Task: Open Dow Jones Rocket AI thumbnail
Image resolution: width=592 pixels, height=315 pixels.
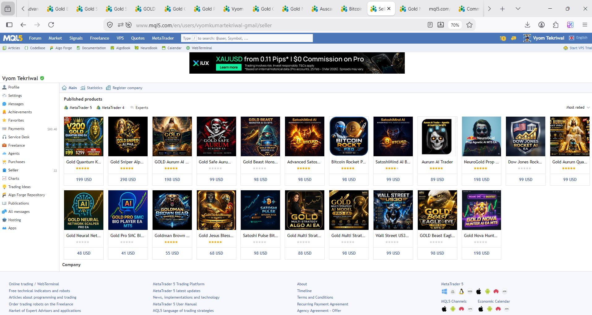Action: [525, 136]
